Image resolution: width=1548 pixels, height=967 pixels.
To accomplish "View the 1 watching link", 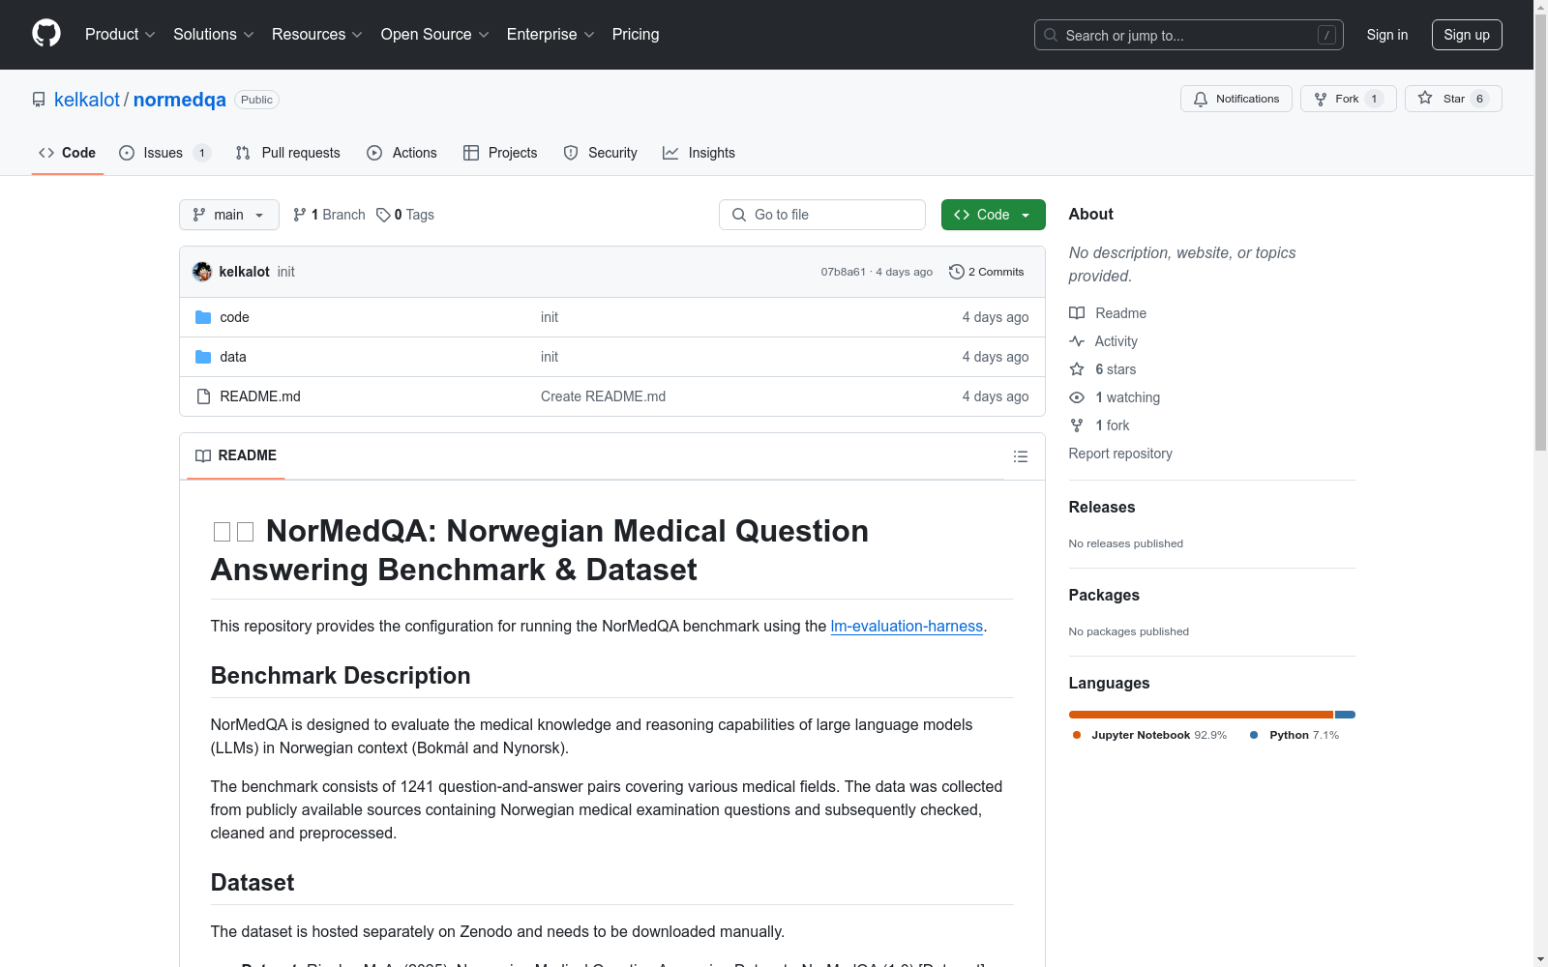I will tap(1115, 397).
